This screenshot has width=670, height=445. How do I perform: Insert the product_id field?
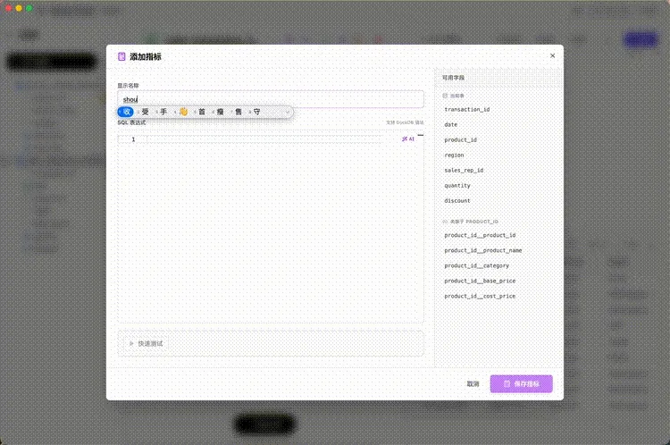[460, 139]
